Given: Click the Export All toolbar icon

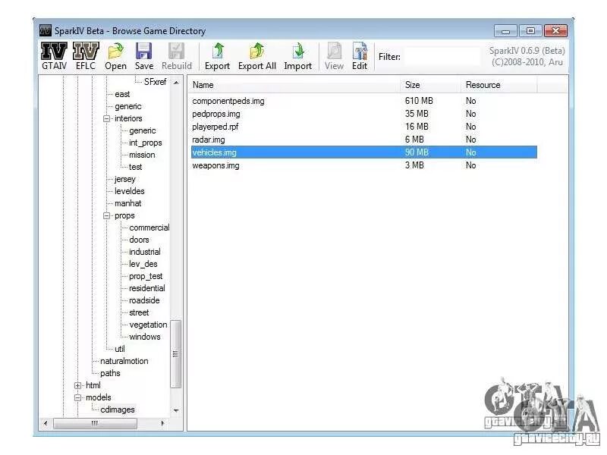Looking at the screenshot, I should coord(257,56).
